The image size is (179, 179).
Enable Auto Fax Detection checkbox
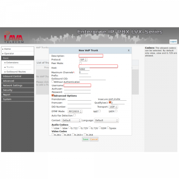74,115
